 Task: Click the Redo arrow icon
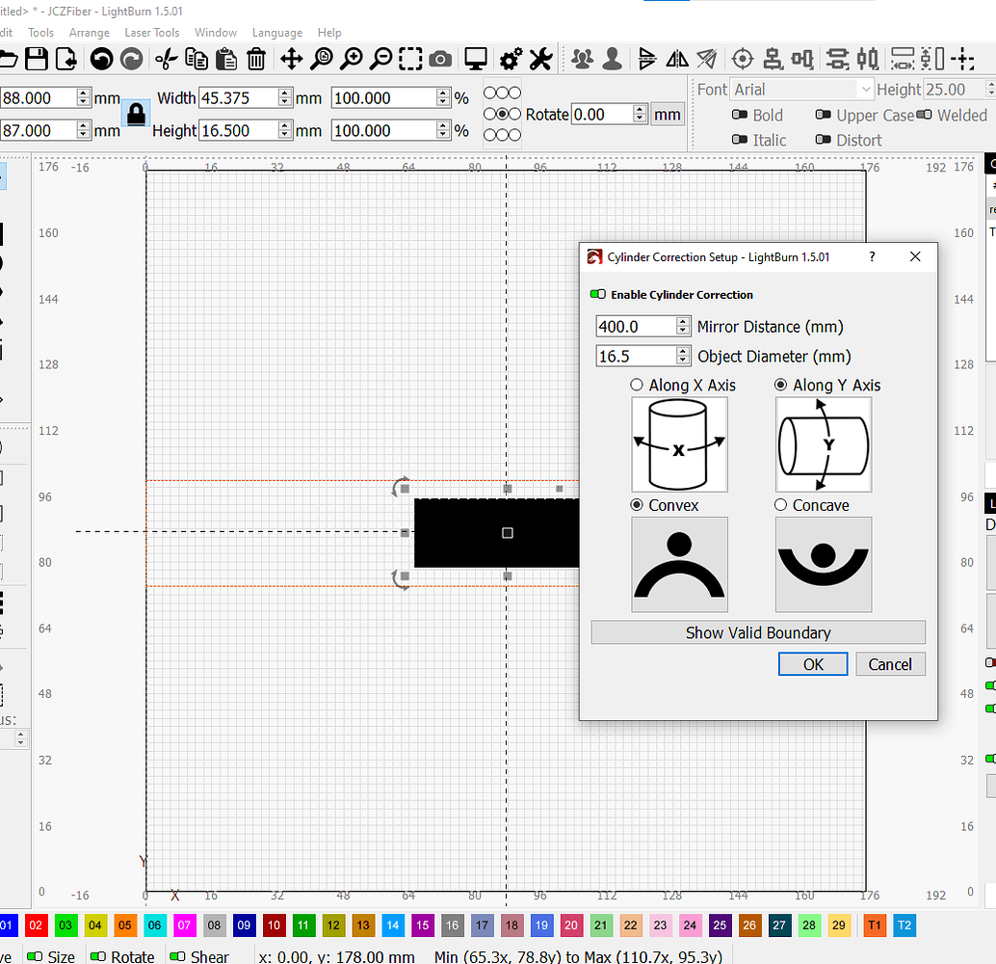point(132,59)
